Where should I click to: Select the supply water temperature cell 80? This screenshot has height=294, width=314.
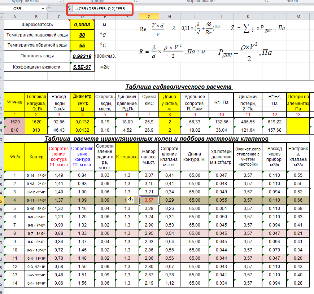click(82, 35)
